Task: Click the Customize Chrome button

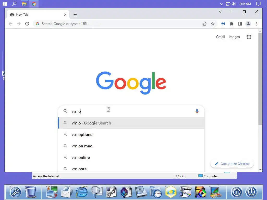Action: tap(232, 164)
